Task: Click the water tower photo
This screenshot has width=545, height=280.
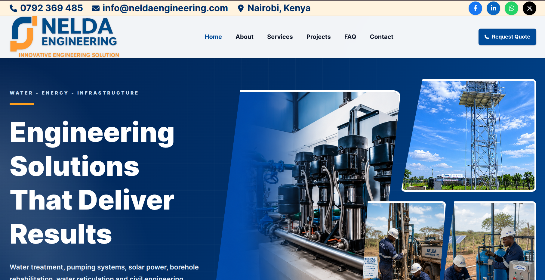Action: pyautogui.click(x=469, y=135)
